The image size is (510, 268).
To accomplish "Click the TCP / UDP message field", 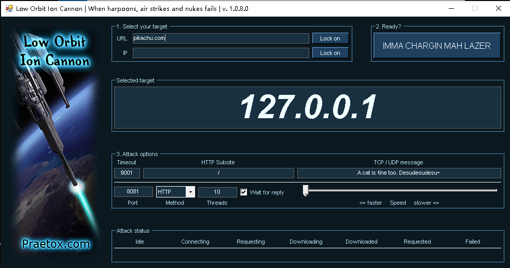I will [399, 173].
